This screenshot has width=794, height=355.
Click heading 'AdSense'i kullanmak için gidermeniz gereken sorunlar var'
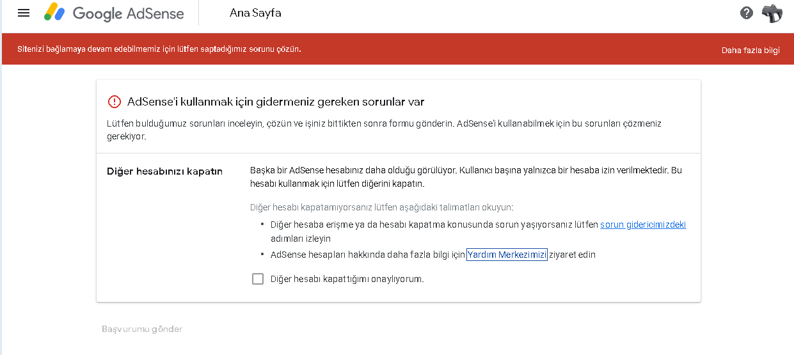pos(276,102)
